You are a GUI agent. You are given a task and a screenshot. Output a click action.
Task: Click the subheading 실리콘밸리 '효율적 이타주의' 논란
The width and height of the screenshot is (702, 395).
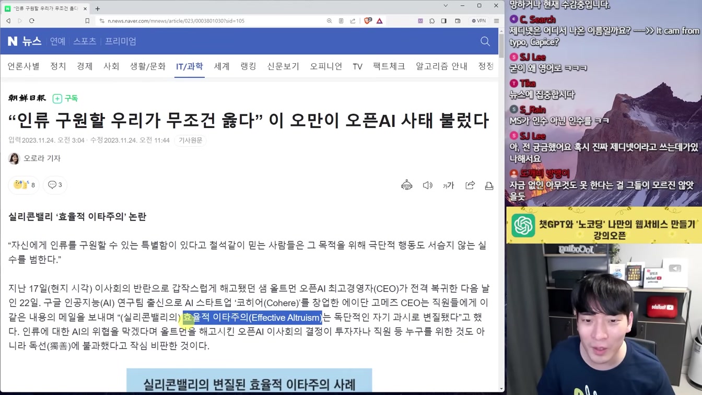[77, 216]
